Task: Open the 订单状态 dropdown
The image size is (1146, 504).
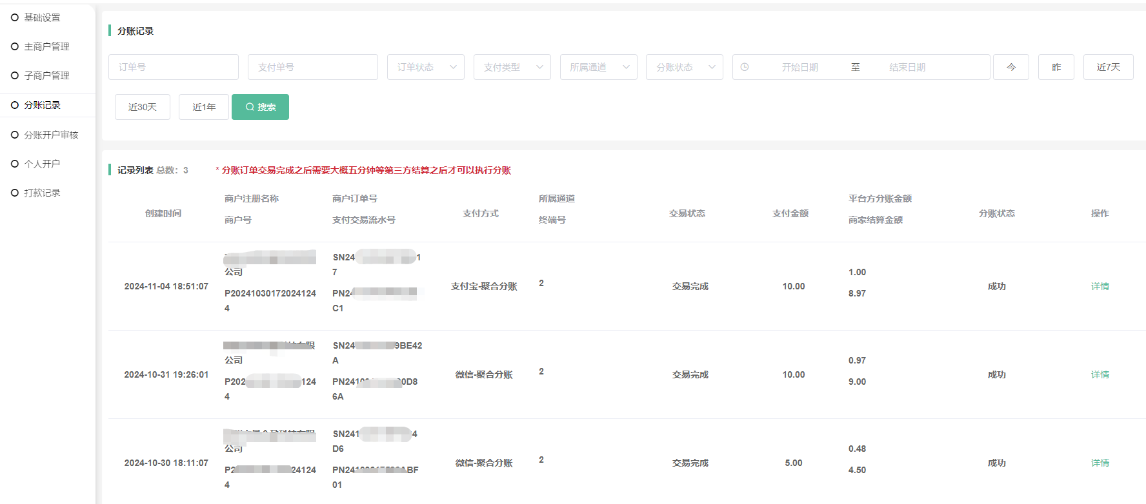Action: point(425,67)
